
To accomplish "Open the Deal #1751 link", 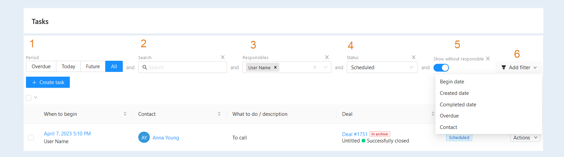I will pos(355,134).
